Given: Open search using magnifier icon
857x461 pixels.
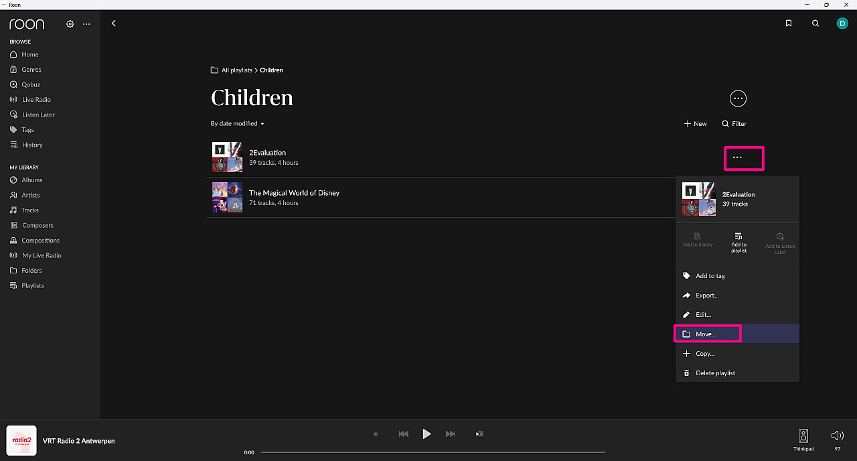Looking at the screenshot, I should click(815, 23).
